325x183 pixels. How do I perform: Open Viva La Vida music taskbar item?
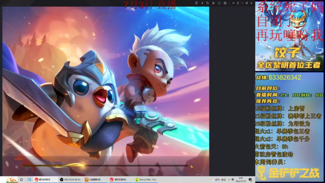145,179
